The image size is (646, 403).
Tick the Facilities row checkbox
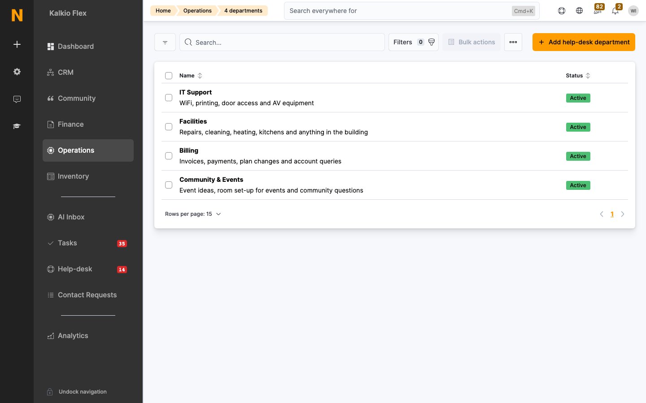point(169,127)
